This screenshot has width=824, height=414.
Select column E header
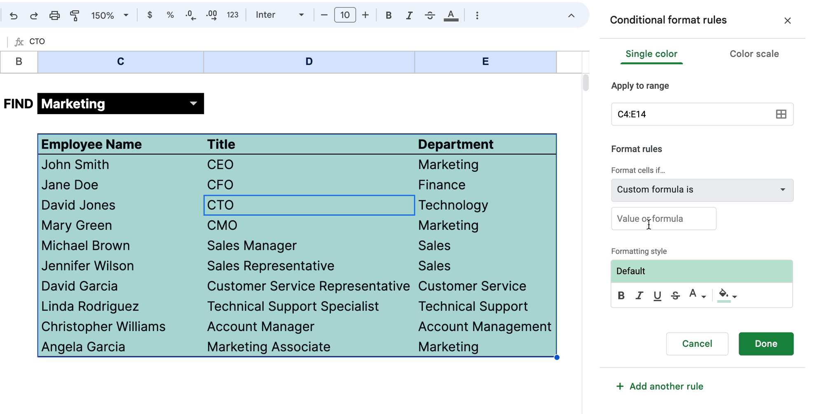click(485, 62)
